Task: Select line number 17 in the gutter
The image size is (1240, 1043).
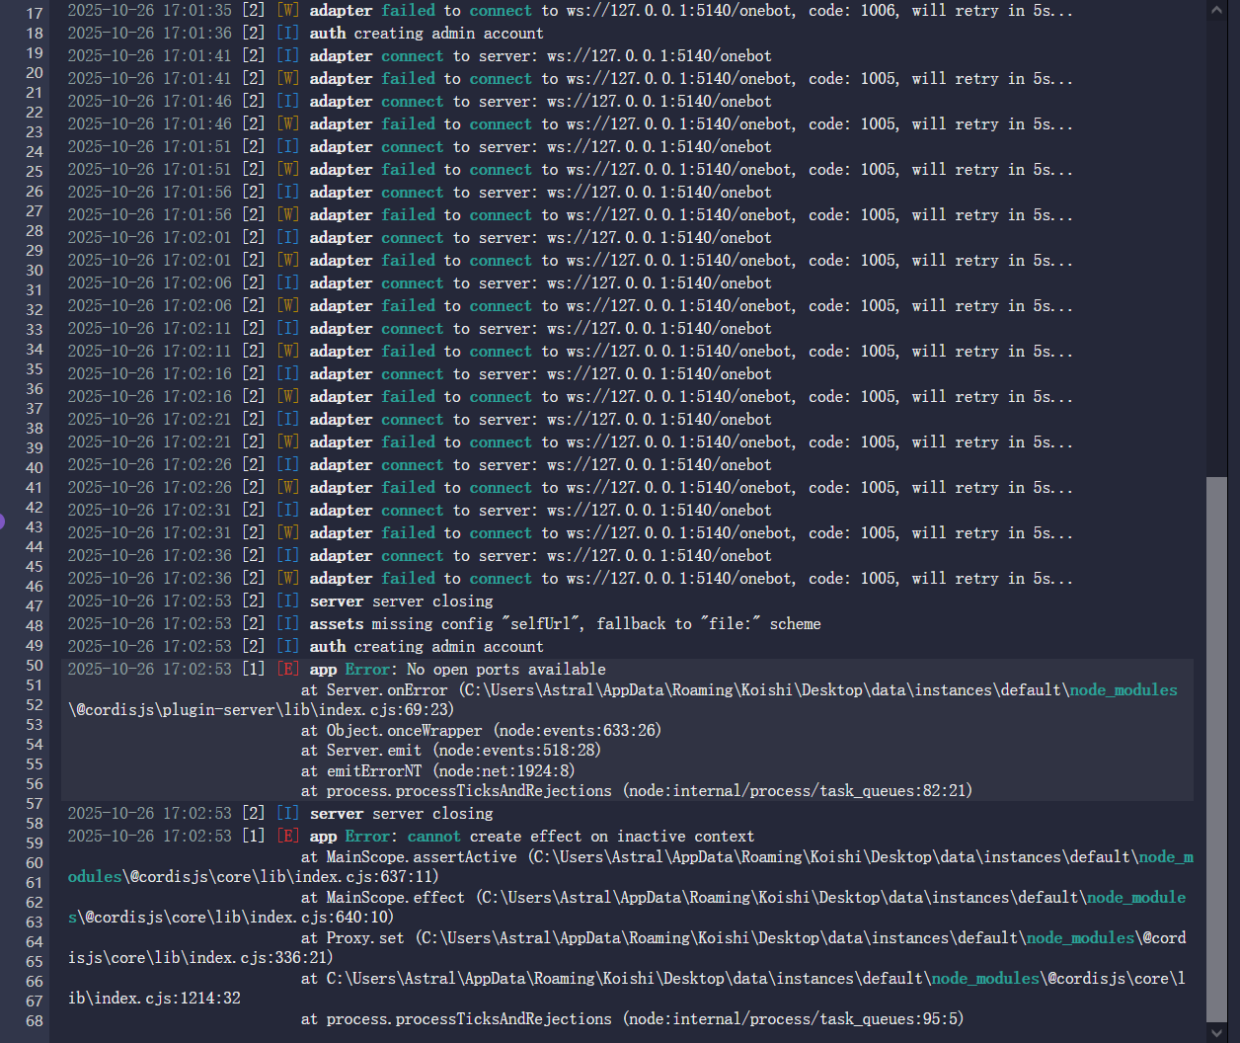Action: 35,14
